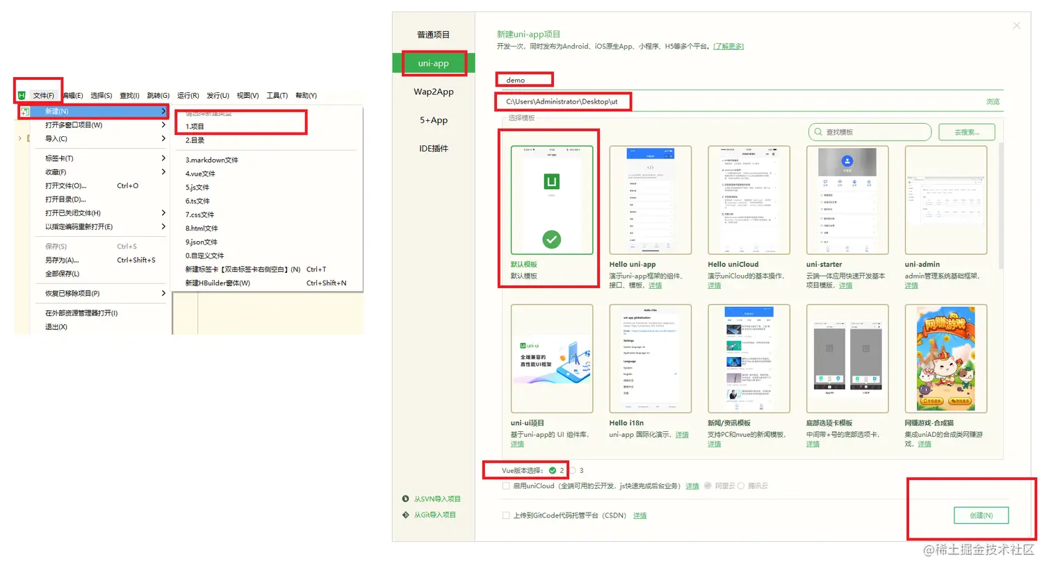Viewport: 1051px width, 573px height.
Task: Expand the 收藏(F) submenu arrow
Action: 163,172
